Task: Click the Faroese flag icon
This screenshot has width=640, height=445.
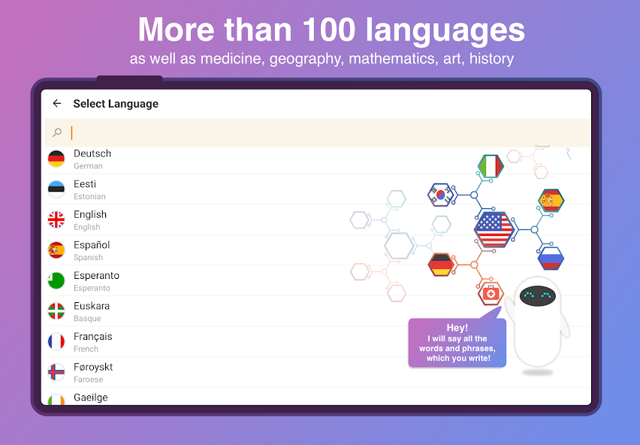Action: (56, 373)
